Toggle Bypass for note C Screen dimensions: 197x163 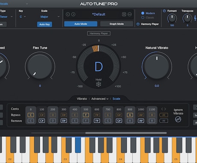(x=31, y=115)
